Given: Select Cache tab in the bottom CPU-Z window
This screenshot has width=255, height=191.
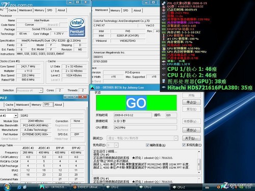Looking at the screenshot, I should [x=9, y=105].
